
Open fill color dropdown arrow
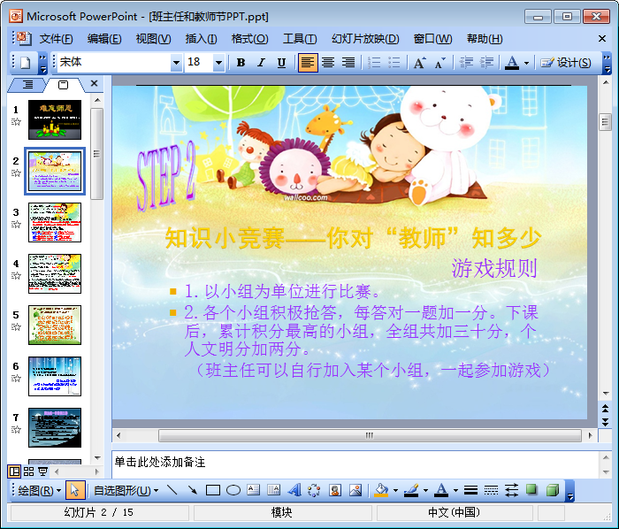pyautogui.click(x=395, y=491)
